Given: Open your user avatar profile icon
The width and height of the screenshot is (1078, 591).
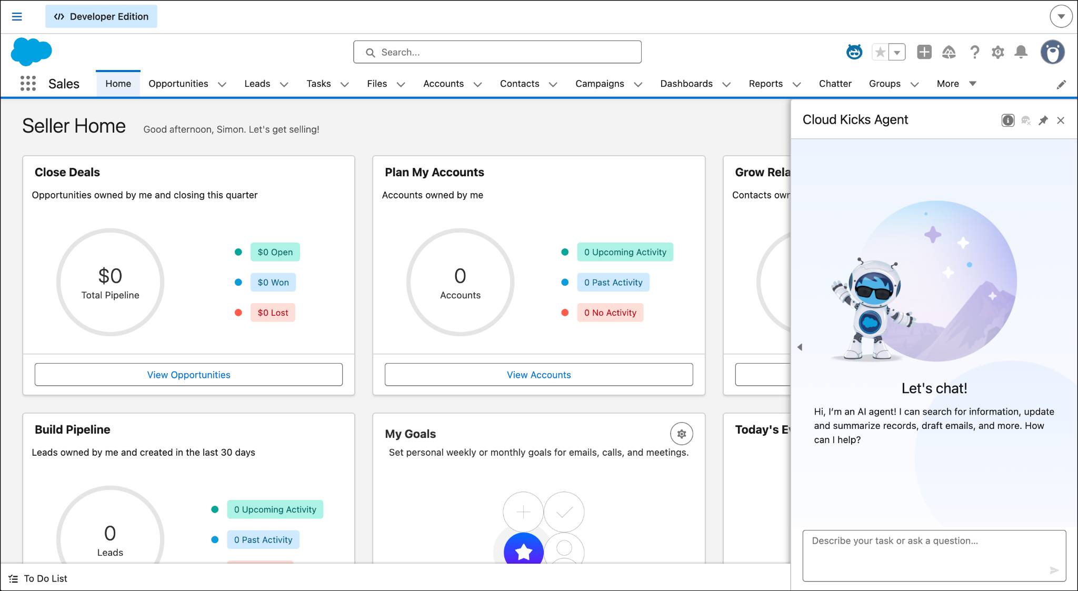Looking at the screenshot, I should tap(1053, 52).
